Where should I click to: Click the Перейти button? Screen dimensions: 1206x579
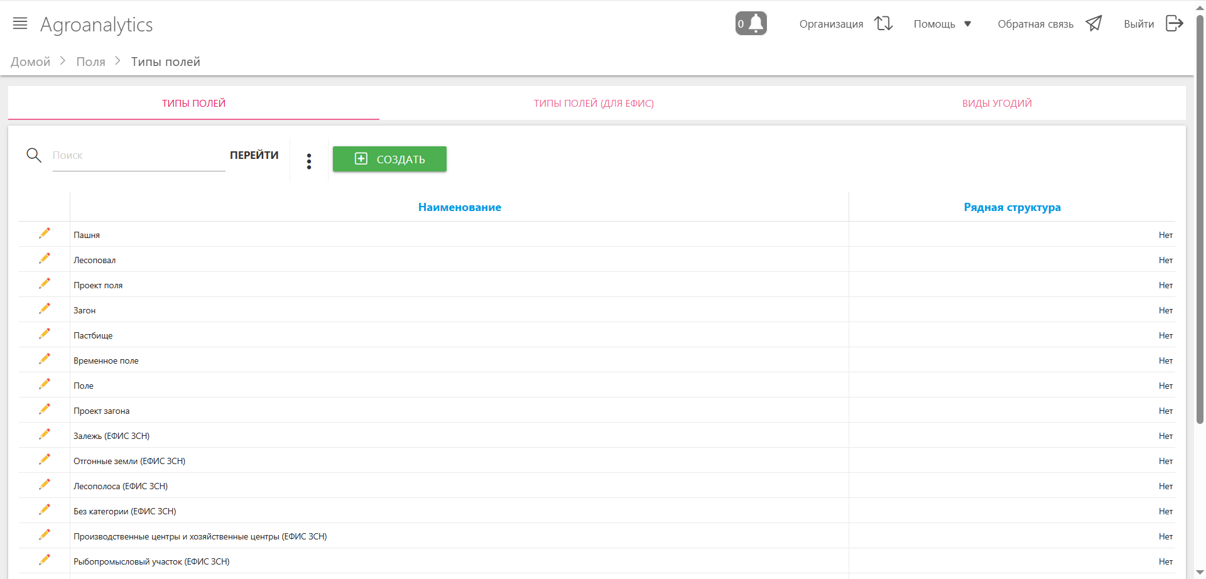tap(254, 155)
